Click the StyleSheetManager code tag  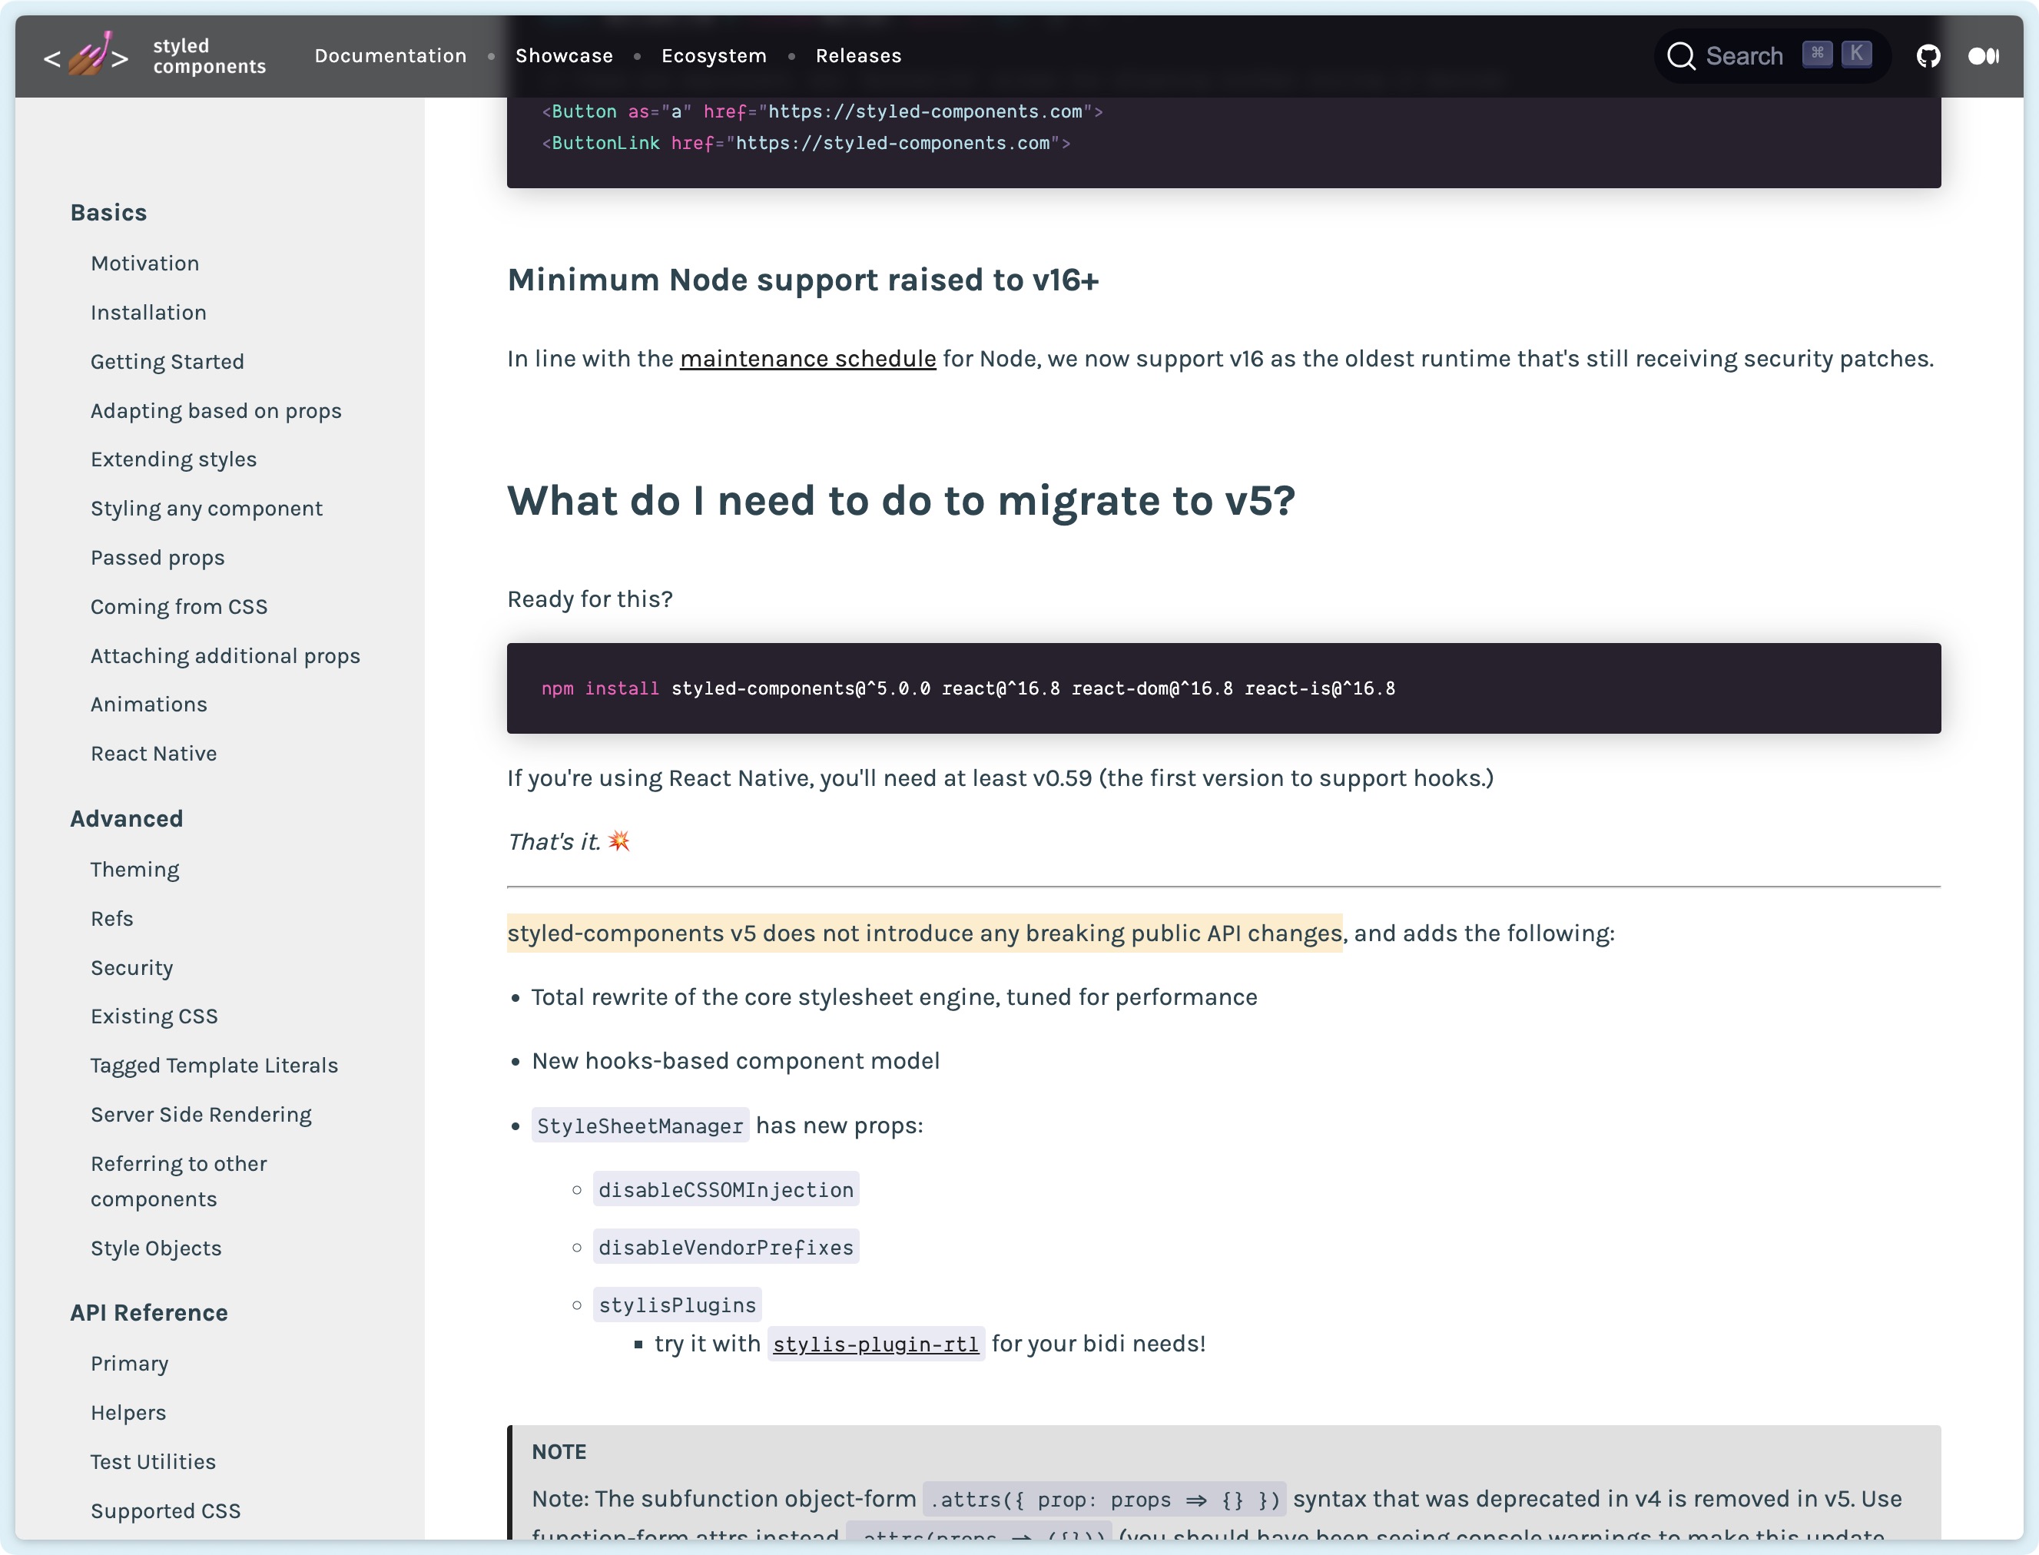point(639,1126)
